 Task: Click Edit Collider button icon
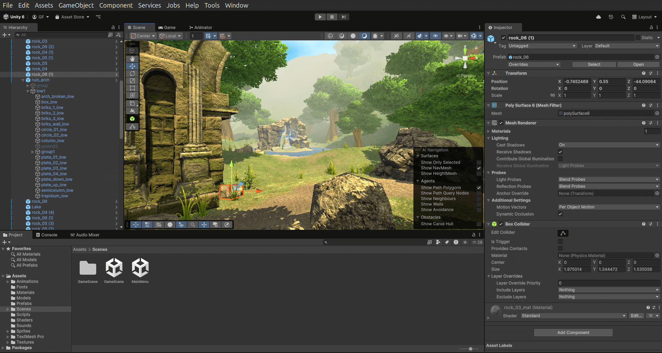[x=563, y=233]
